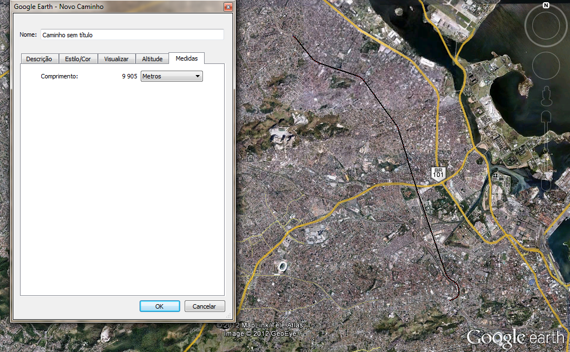Click the Look joystick ring under the N
This screenshot has width=570, height=352.
tap(546, 25)
